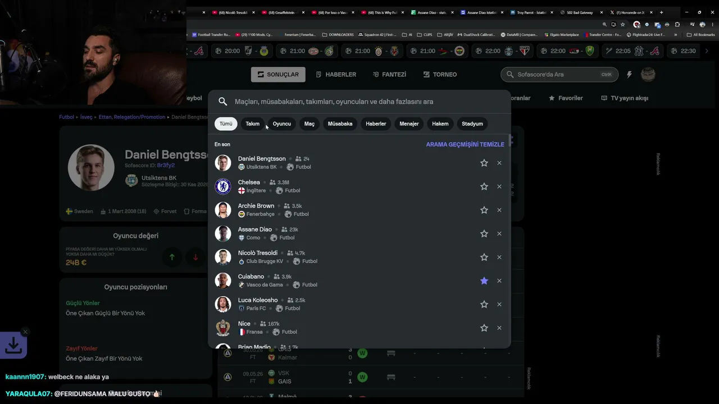
Task: Open Ettan, Relegation/Promotion breadcrumb
Action: (x=132, y=117)
